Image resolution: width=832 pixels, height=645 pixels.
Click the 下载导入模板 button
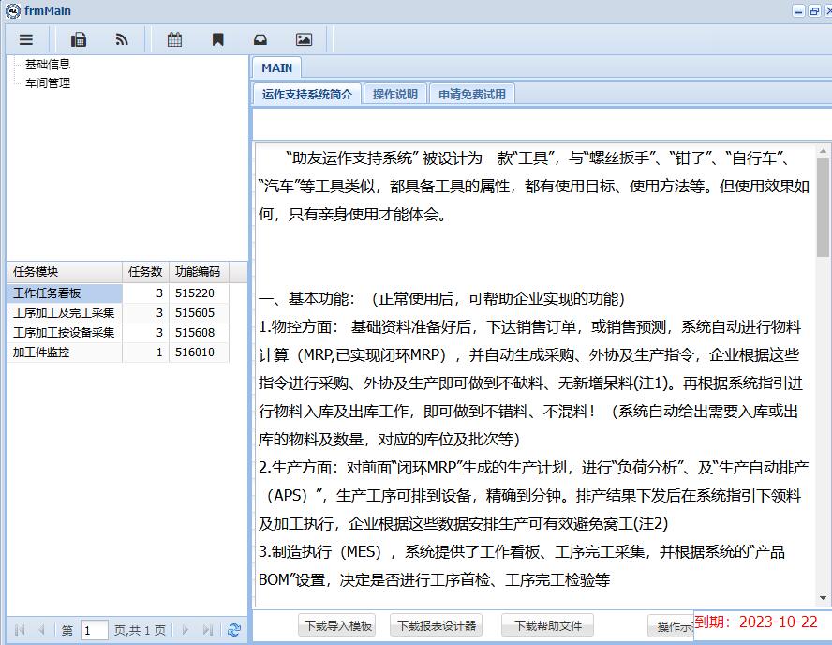coord(336,626)
